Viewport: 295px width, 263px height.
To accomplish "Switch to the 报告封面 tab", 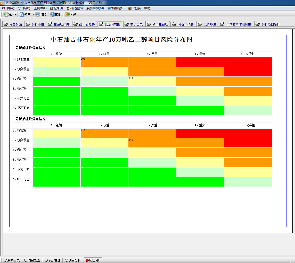I will click(x=13, y=24).
